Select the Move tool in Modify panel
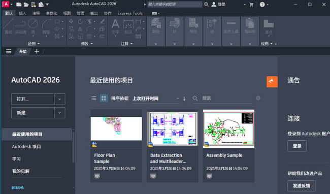Image resolution: width=330 pixels, height=194 pixels. coord(71,21)
